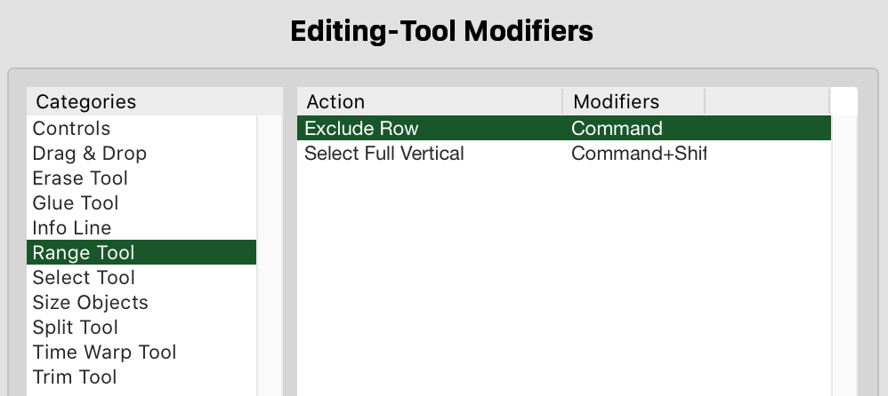The image size is (888, 396).
Task: Click the Range Tool category
Action: click(x=84, y=253)
